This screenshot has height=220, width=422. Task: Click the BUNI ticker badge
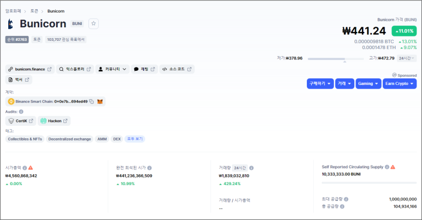77,23
